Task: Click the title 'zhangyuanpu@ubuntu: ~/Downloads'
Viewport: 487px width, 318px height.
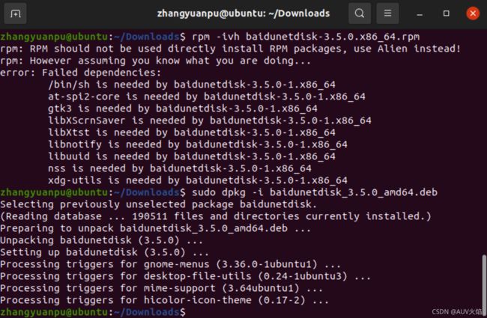Action: point(243,13)
